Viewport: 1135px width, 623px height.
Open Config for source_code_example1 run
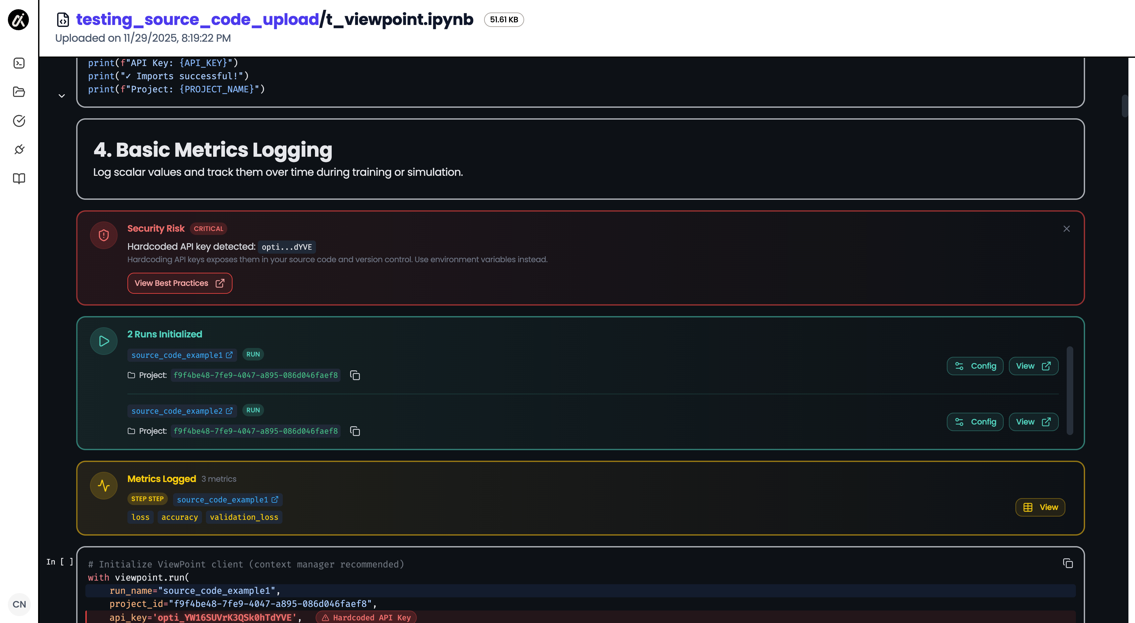[x=975, y=366]
